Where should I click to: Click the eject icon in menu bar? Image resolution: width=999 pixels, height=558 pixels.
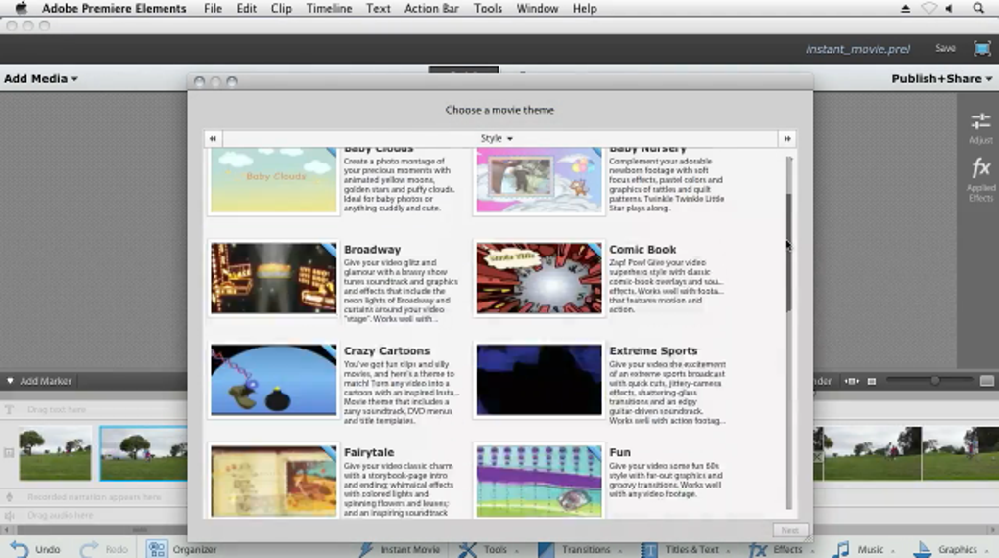(905, 8)
